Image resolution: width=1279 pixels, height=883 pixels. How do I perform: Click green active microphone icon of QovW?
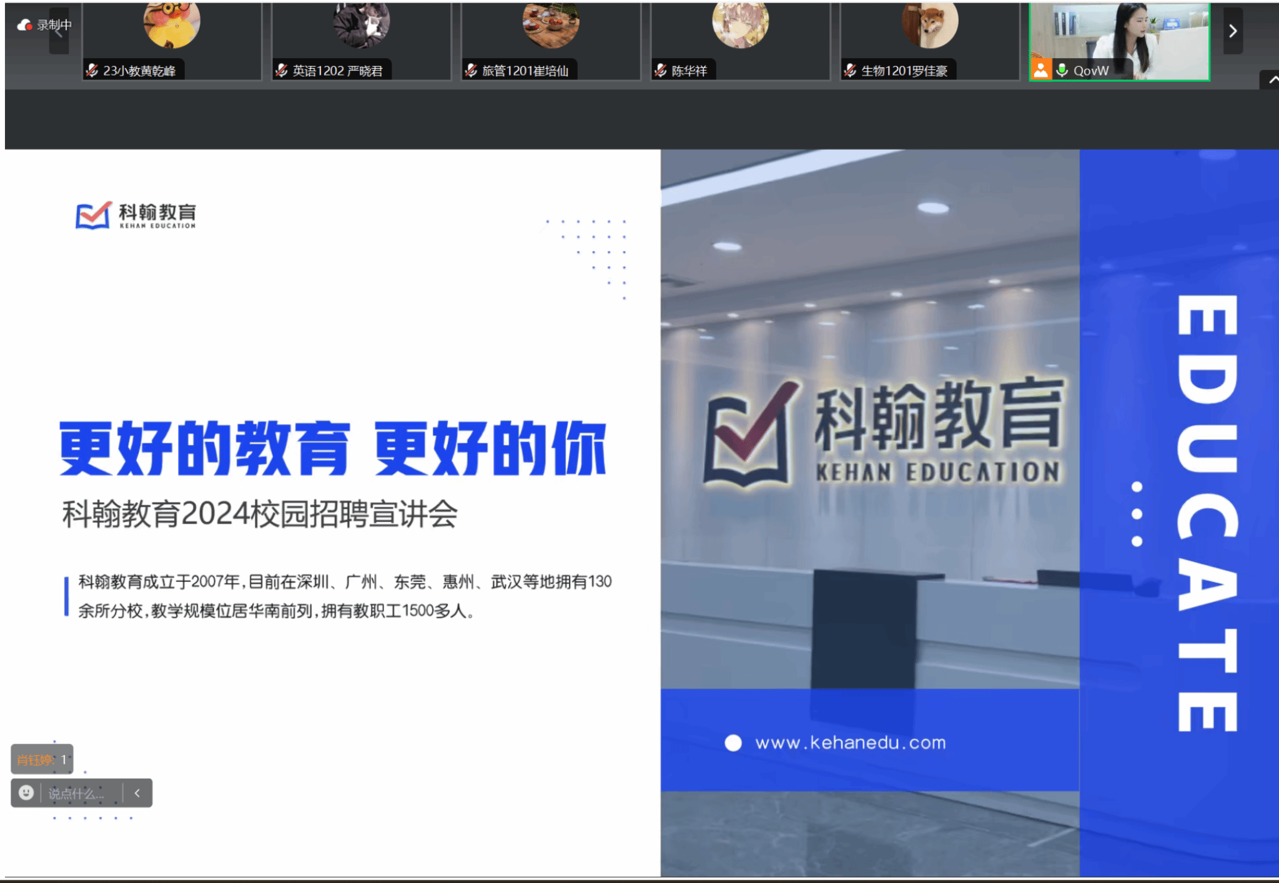(x=1062, y=70)
